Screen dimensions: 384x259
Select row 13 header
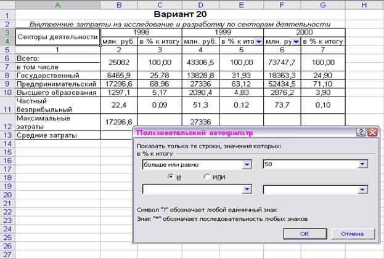click(7, 135)
